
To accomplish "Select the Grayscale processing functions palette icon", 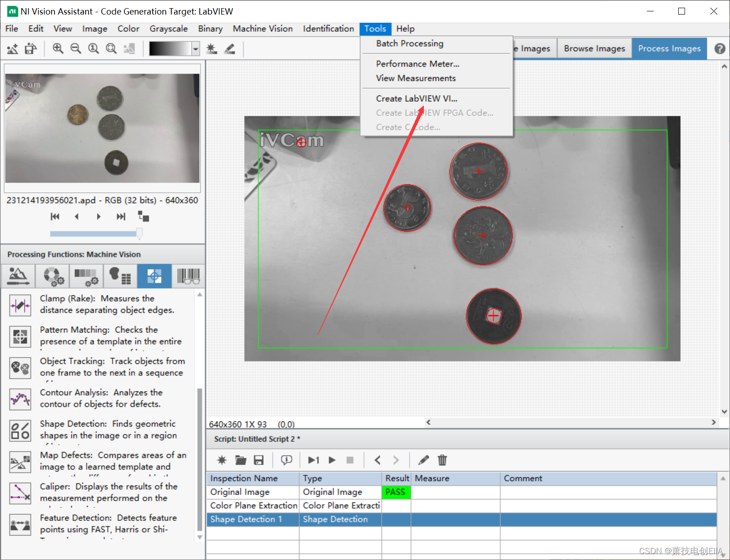I will coord(86,276).
